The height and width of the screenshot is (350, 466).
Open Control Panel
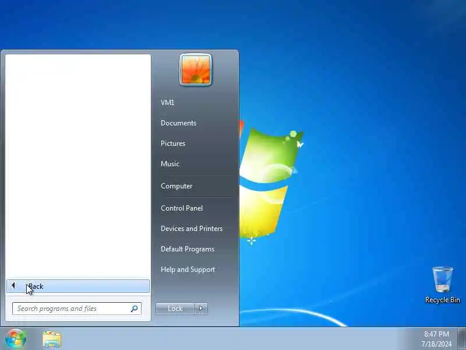click(182, 208)
